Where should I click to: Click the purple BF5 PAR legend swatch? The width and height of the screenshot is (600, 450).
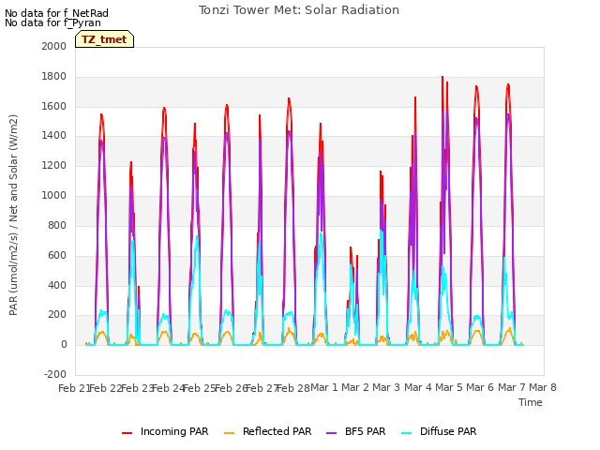coord(331,433)
